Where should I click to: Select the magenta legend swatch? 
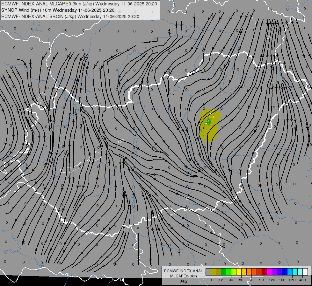click(x=269, y=272)
